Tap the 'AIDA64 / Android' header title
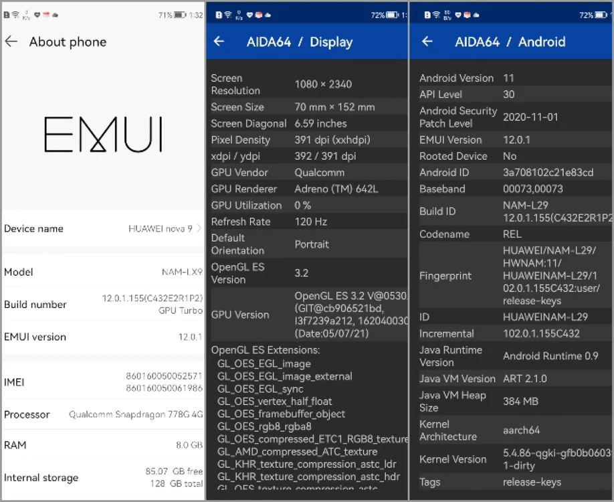The width and height of the screenshot is (614, 502). tap(510, 41)
